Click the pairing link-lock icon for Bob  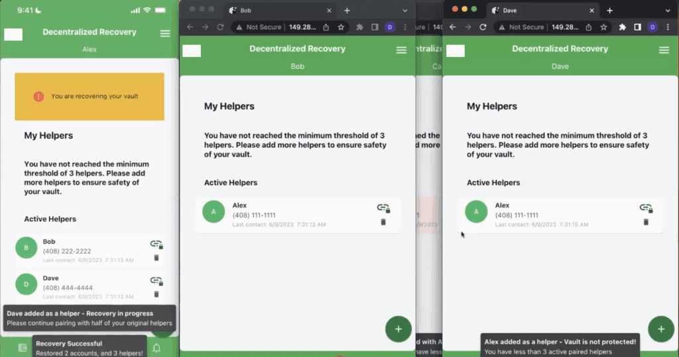click(x=156, y=245)
